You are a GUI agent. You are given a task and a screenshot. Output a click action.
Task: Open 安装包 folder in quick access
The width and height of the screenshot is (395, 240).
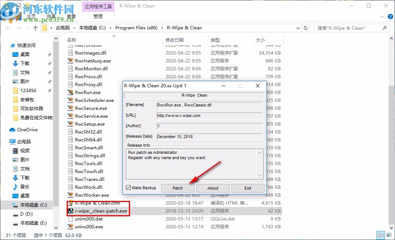coord(27,100)
